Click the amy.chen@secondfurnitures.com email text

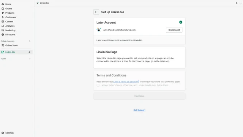click(119, 30)
